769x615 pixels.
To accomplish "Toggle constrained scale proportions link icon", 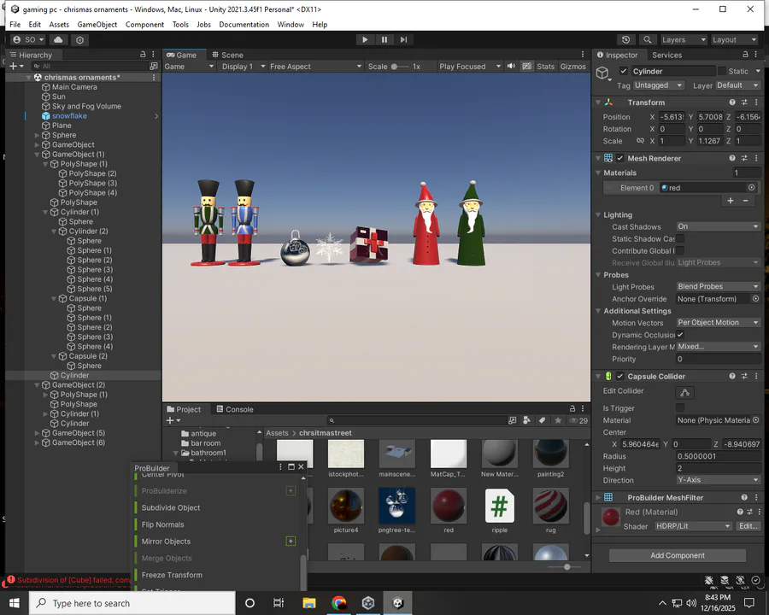I will [x=640, y=141].
